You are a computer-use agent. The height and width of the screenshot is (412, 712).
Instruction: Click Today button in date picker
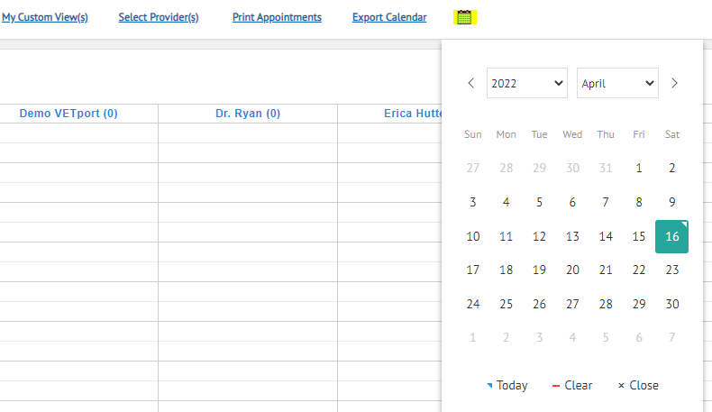tap(507, 385)
